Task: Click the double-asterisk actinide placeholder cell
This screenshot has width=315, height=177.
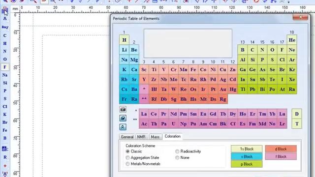Action: [x=144, y=99]
